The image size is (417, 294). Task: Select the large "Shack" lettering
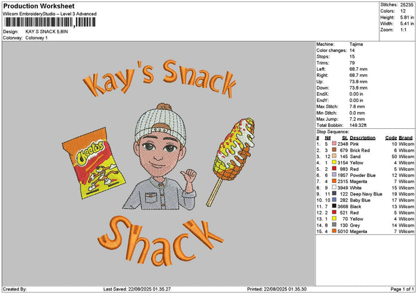160,241
